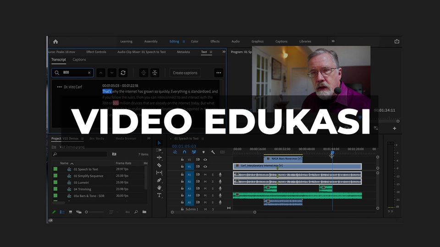This screenshot has height=247, width=440.
Task: Toggle lock on track V2
Action: 182,160
